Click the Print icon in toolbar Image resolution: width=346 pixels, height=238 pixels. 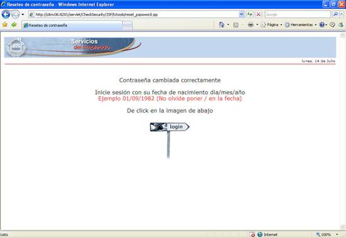(x=251, y=24)
